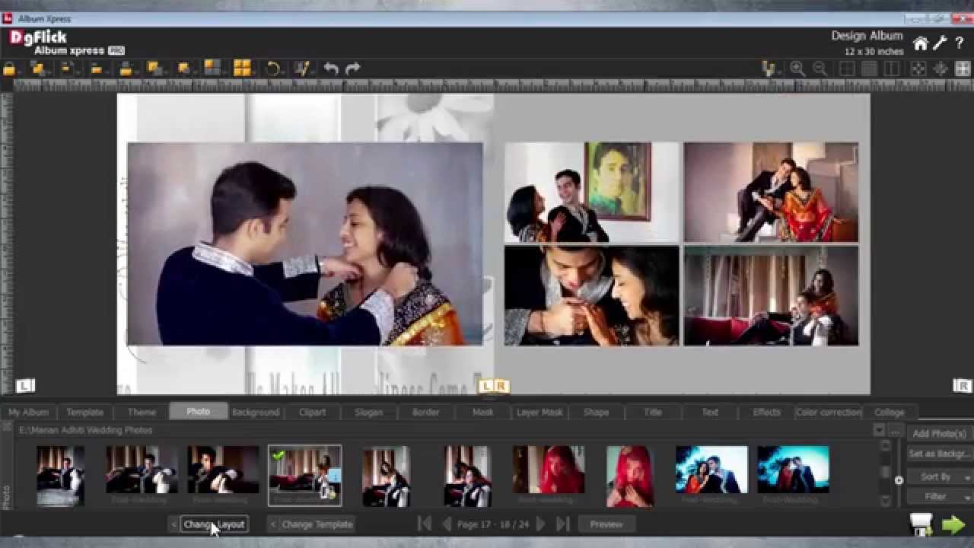Open the Home icon at top right
Image resolution: width=974 pixels, height=548 pixels.
(920, 43)
